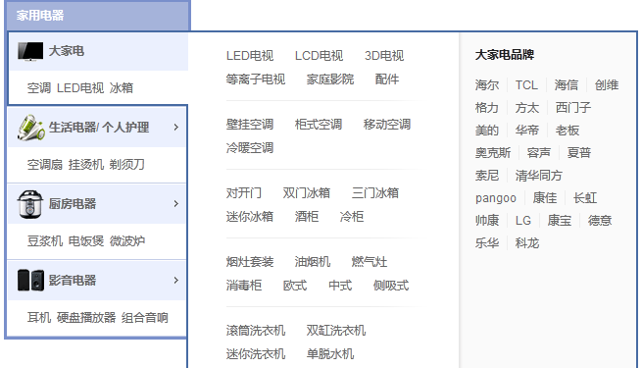
Task: Pick 迷你洗衣机 link
Action: coord(256,354)
